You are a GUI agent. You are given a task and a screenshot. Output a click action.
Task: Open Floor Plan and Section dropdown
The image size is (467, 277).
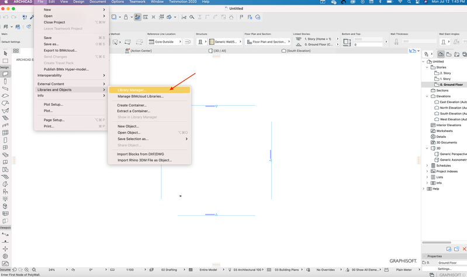(x=268, y=41)
